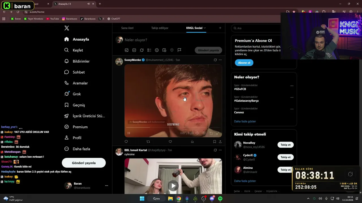Screen dimensions: 362x203
Task: Open Yayın Yöneticisi bookmark
Action: coord(34,19)
